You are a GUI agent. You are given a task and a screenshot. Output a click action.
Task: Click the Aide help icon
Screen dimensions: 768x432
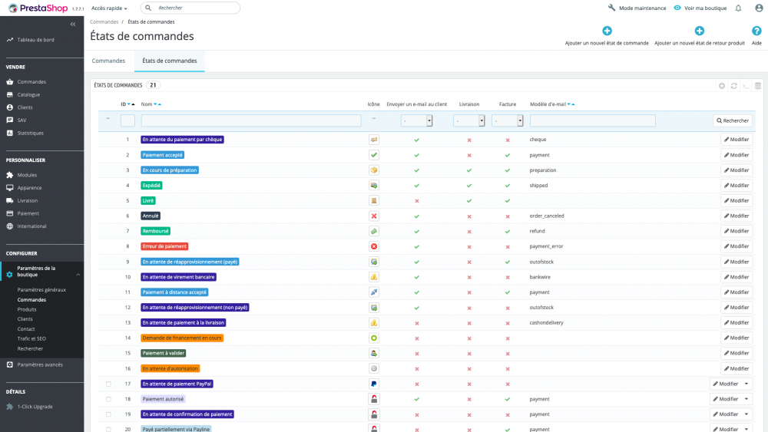click(756, 31)
